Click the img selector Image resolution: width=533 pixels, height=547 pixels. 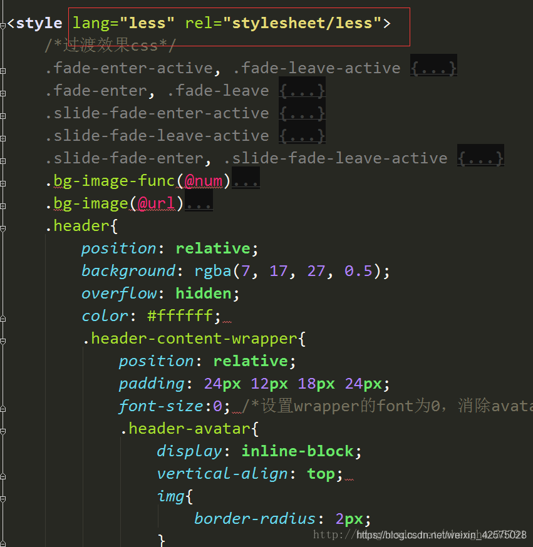point(170,496)
